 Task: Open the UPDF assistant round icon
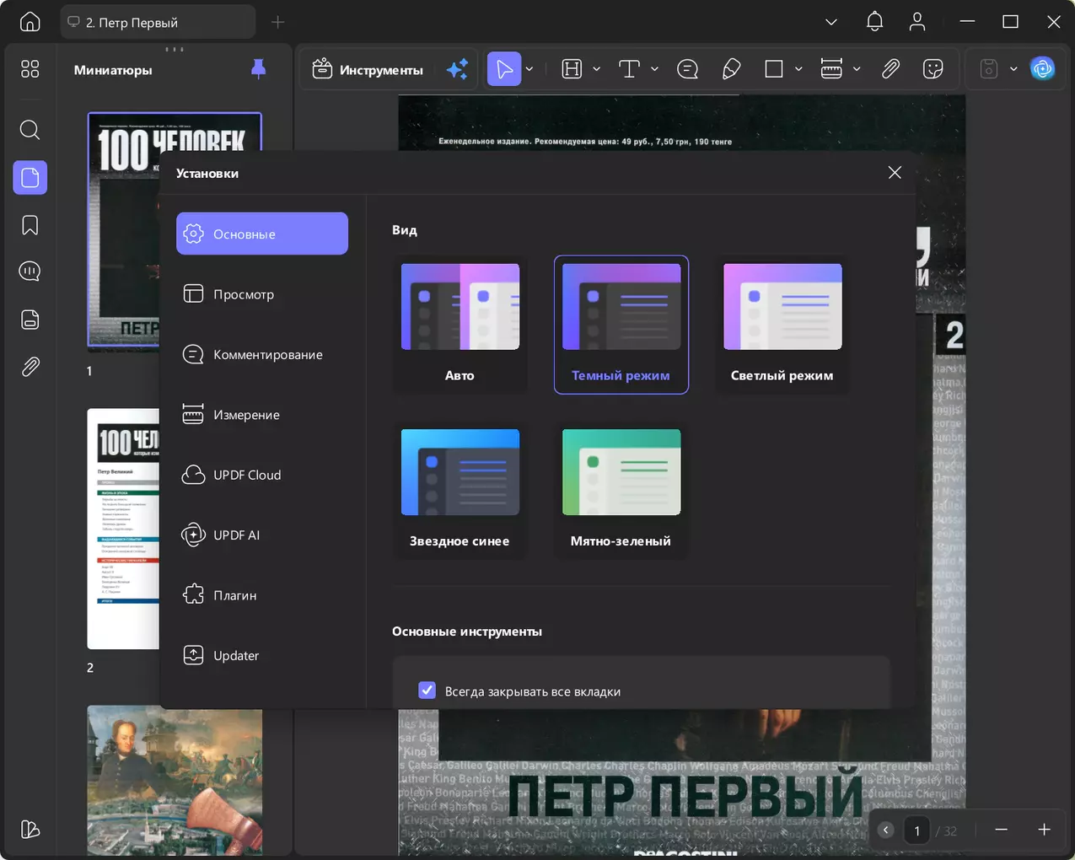point(1043,69)
